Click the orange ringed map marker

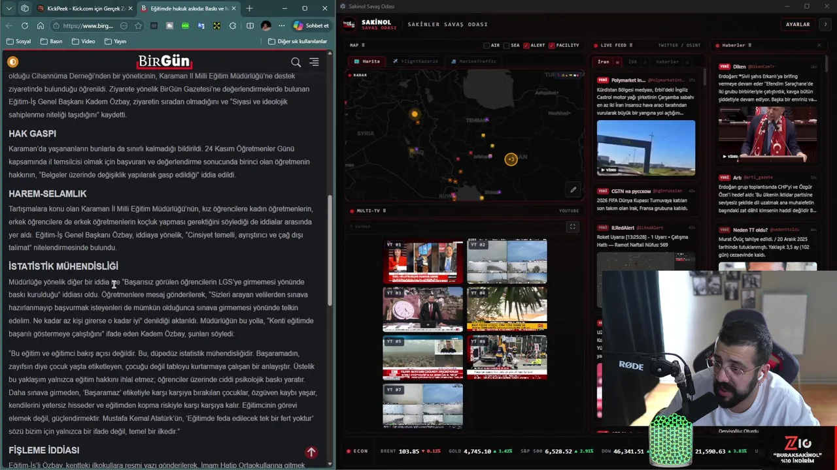pos(511,159)
